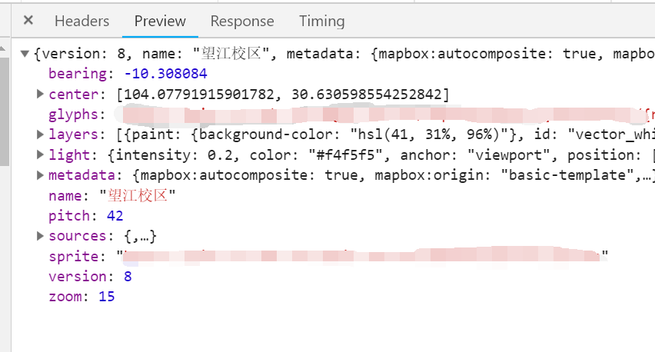Click the sprite property key
Viewport: 655px width, 352px height.
tap(74, 257)
